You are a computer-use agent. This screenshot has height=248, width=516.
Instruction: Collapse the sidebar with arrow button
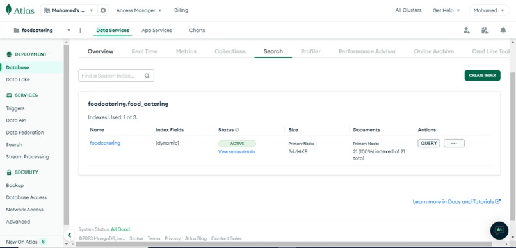coord(69,235)
